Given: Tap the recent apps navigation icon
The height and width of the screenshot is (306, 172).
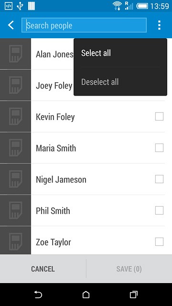Looking at the screenshot, I should 134,295.
